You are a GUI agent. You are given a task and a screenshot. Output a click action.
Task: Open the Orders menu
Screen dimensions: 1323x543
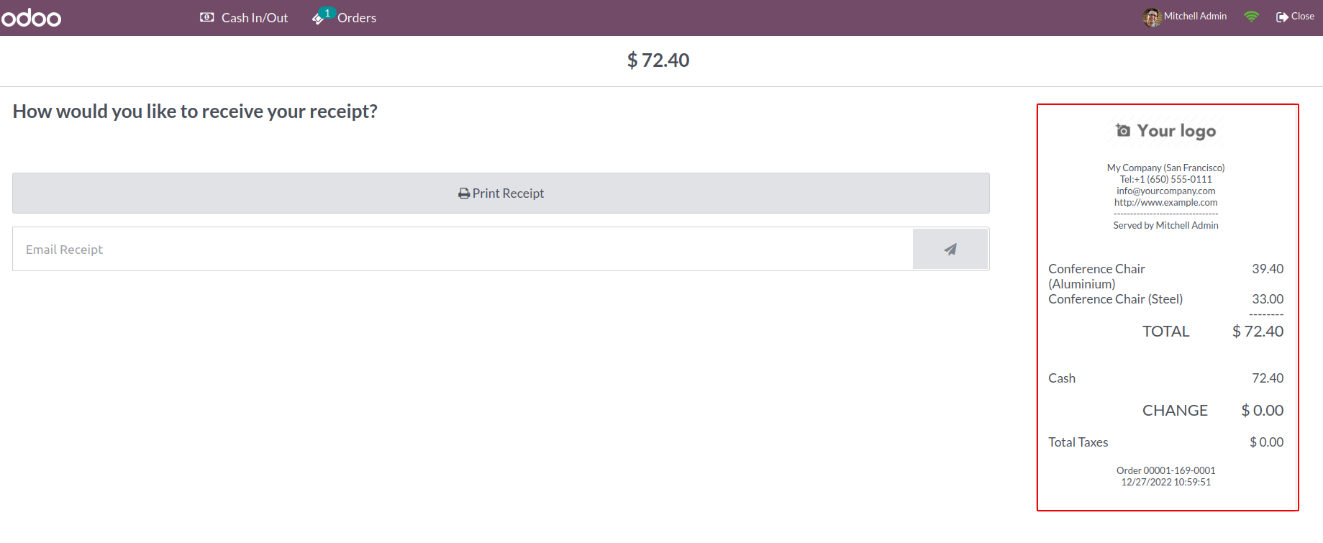click(356, 18)
